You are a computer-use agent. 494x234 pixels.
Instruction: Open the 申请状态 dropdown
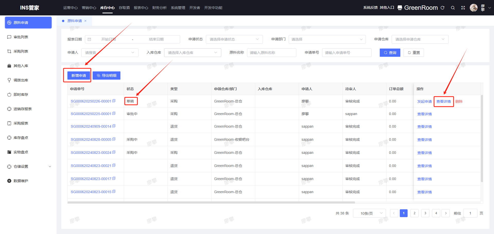tap(234, 39)
